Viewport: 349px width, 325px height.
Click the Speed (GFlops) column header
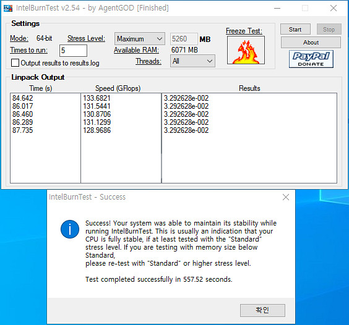118,88
